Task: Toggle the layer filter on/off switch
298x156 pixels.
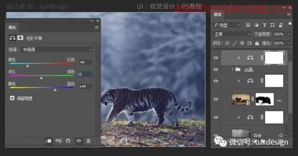Action: coord(290,24)
